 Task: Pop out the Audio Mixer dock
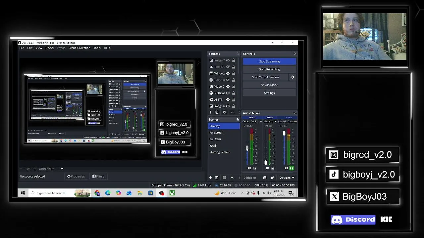(x=295, y=113)
